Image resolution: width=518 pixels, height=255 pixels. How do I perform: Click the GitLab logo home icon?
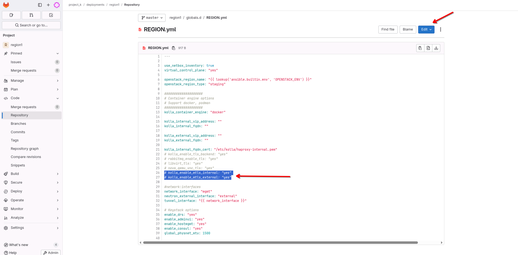[6, 5]
